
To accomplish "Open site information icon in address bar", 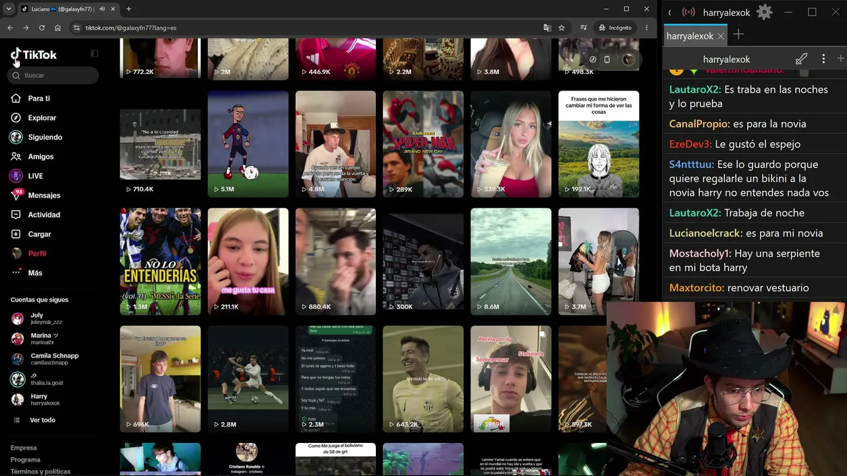I will pyautogui.click(x=77, y=28).
